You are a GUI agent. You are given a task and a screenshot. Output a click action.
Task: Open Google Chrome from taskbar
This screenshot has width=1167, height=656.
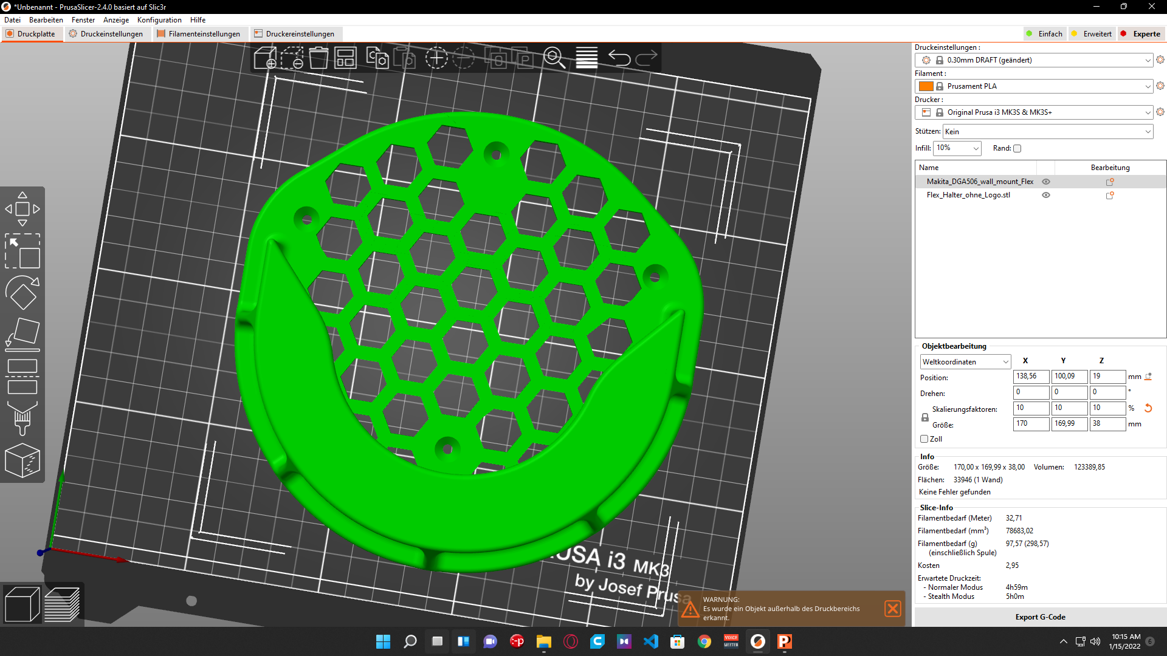[x=704, y=641]
